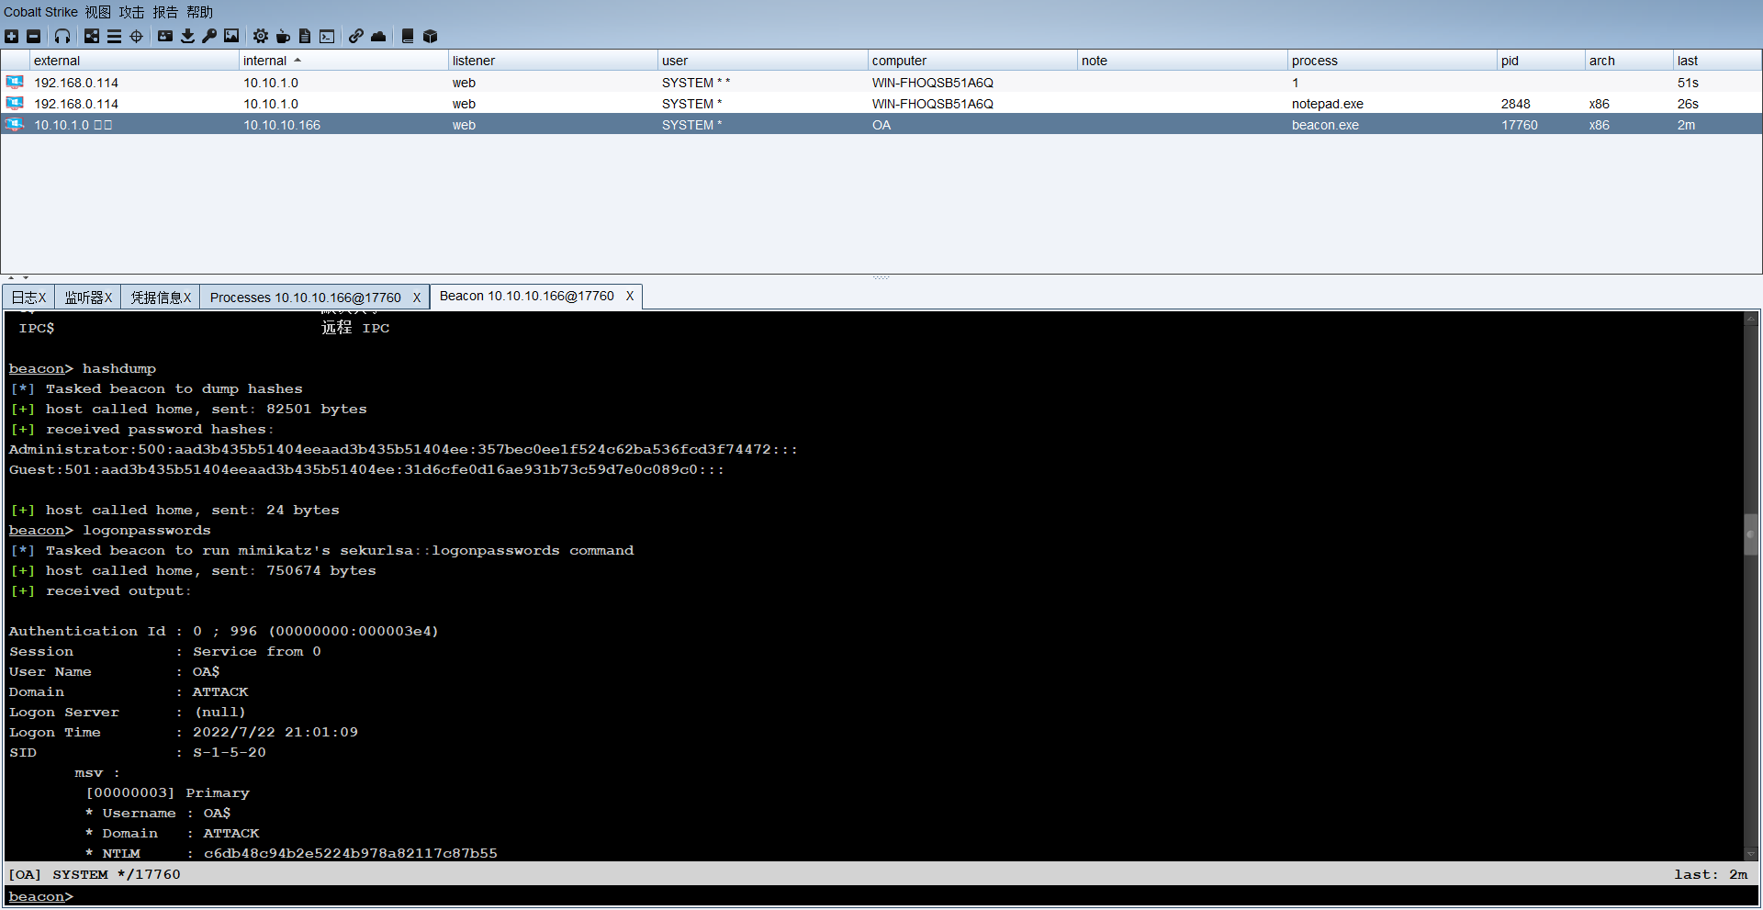Sort by arch column header
Screen dimensions: 1763x910
point(1629,61)
